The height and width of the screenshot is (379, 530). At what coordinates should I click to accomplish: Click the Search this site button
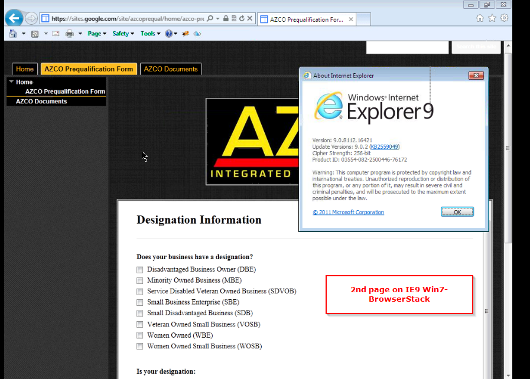tap(476, 47)
